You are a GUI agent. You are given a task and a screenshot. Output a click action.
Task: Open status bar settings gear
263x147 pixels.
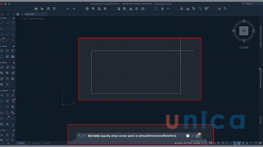[x=260, y=143]
